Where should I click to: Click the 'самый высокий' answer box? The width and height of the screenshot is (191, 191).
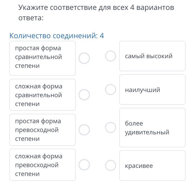click(152, 56)
